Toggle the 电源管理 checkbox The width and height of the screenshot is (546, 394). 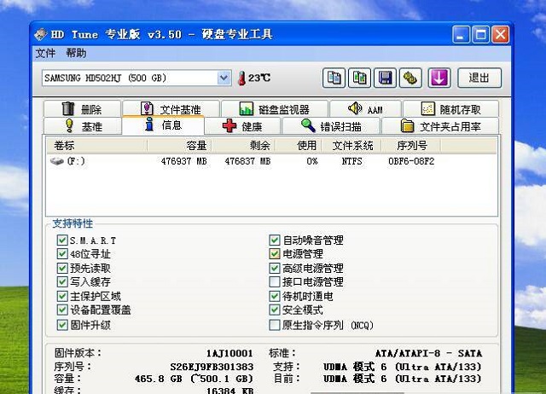click(275, 254)
